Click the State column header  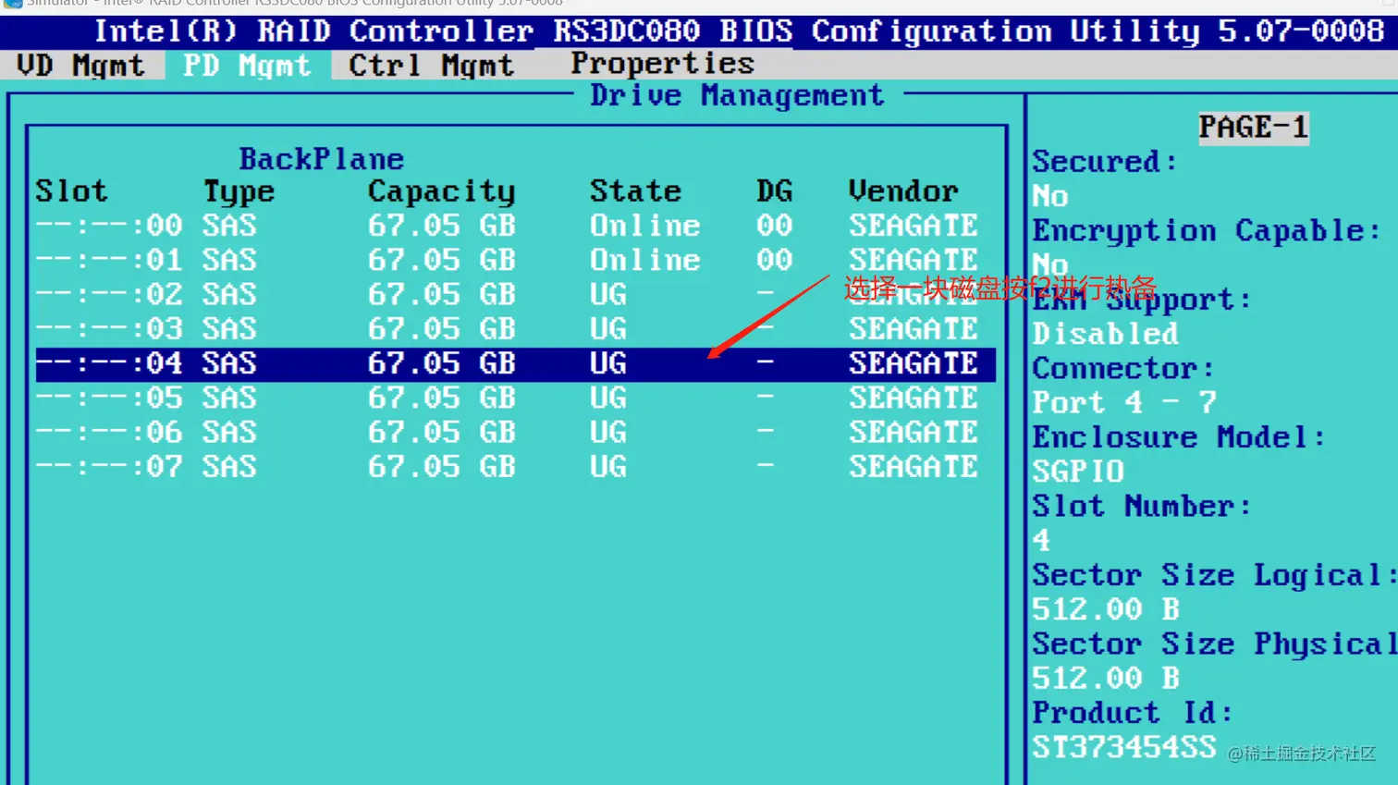635,191
